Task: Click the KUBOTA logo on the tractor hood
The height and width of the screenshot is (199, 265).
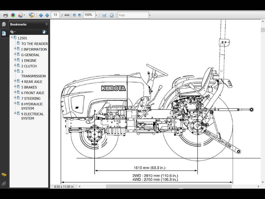Action: (113, 88)
